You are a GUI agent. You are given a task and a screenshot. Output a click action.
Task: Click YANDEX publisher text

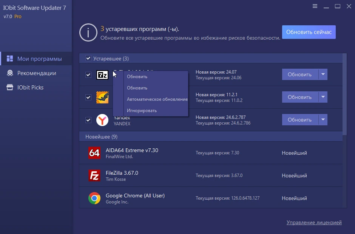122,124
